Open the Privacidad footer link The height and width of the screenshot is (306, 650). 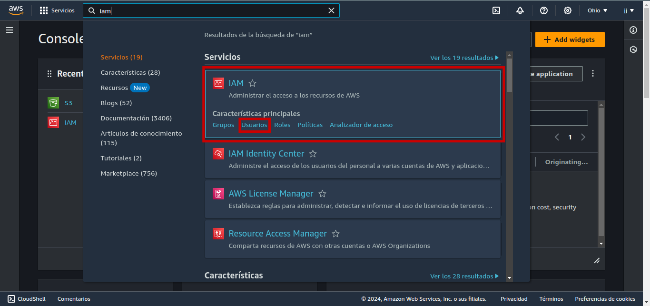point(514,299)
